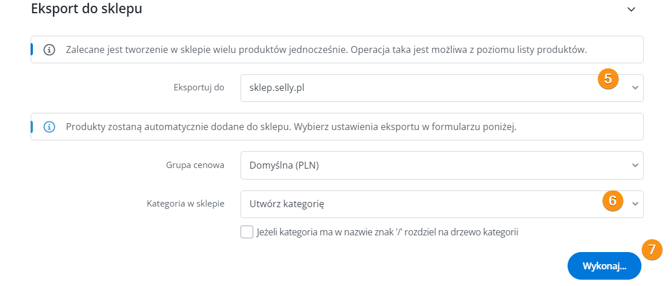This screenshot has height=286, width=672.
Task: Click the Kategoria w sklepie field label
Action: pos(185,204)
